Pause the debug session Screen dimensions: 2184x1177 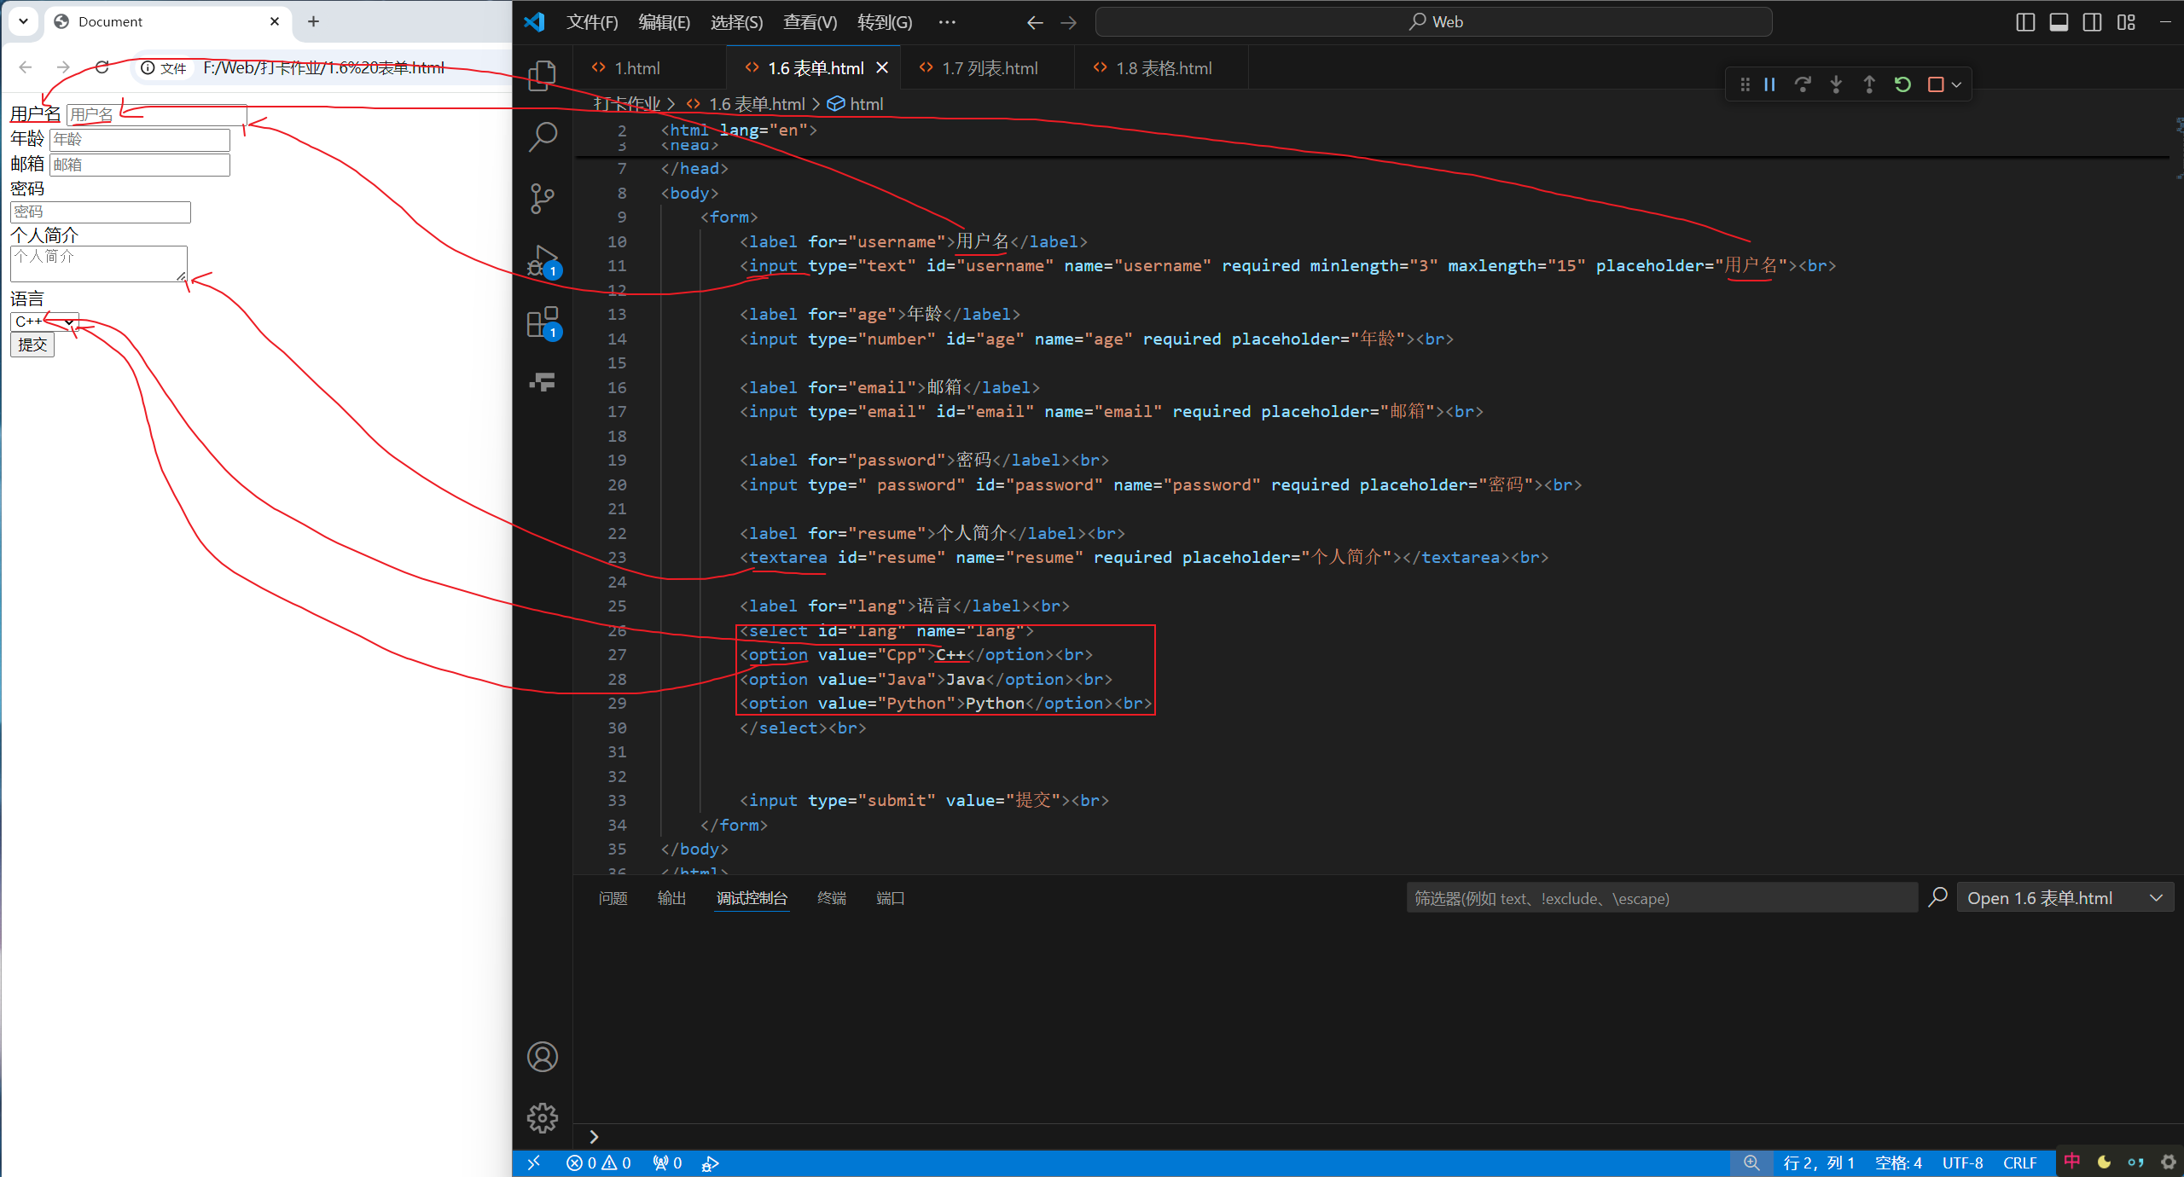click(x=1769, y=84)
